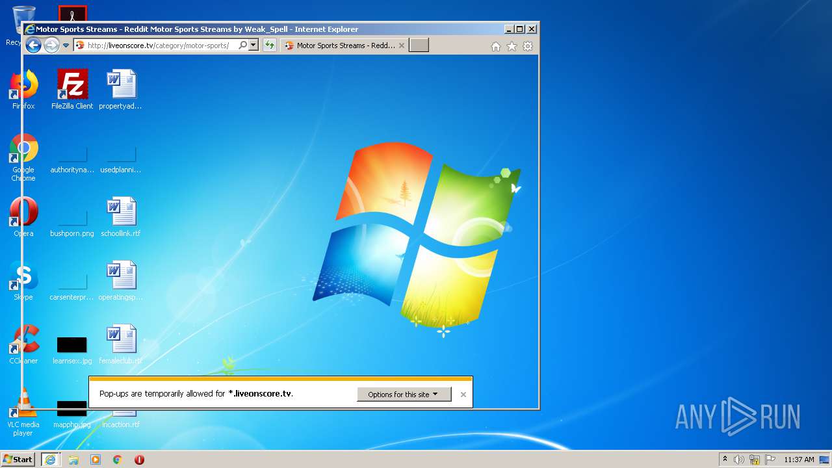
Task: Select the VLC media player shortcut
Action: click(x=23, y=413)
